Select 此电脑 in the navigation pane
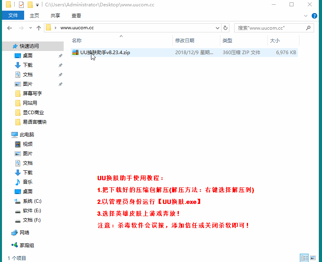The width and height of the screenshot is (322, 262). pyautogui.click(x=27, y=135)
